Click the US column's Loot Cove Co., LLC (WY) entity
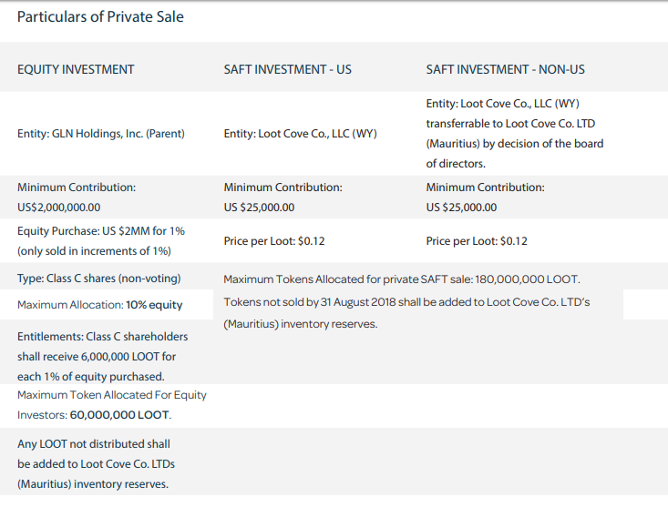 click(x=301, y=134)
